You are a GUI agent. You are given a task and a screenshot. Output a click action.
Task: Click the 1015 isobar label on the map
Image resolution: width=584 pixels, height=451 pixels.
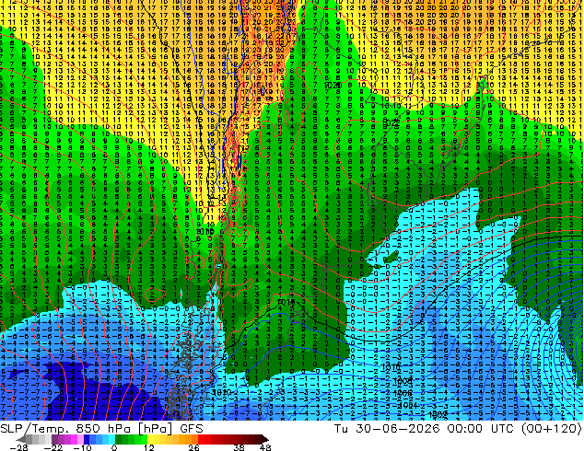tap(286, 302)
